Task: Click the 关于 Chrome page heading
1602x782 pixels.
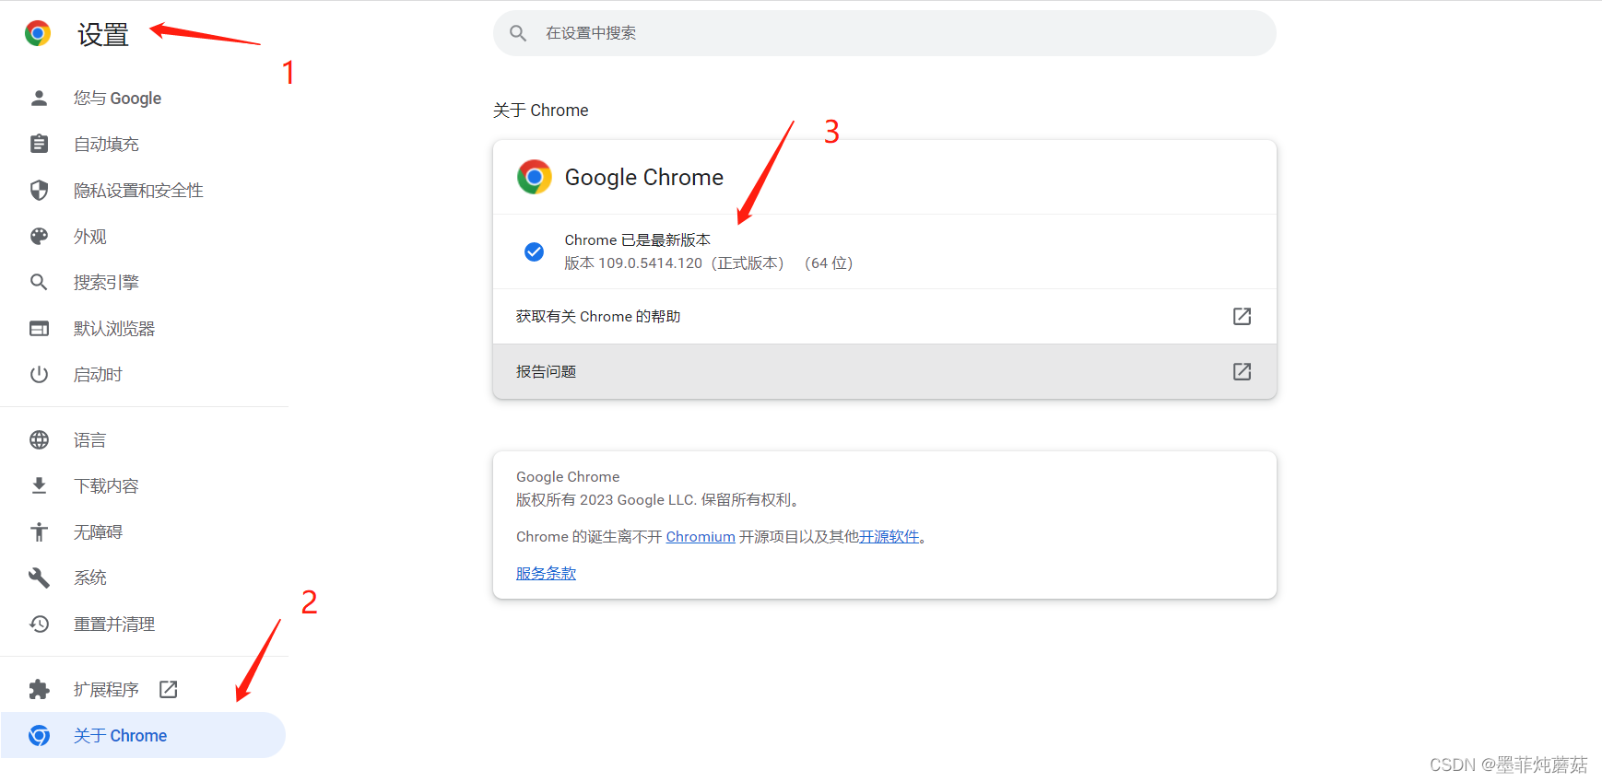Action: (540, 111)
